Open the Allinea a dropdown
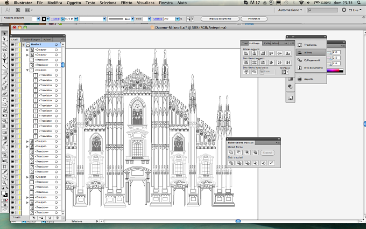 click(285, 72)
